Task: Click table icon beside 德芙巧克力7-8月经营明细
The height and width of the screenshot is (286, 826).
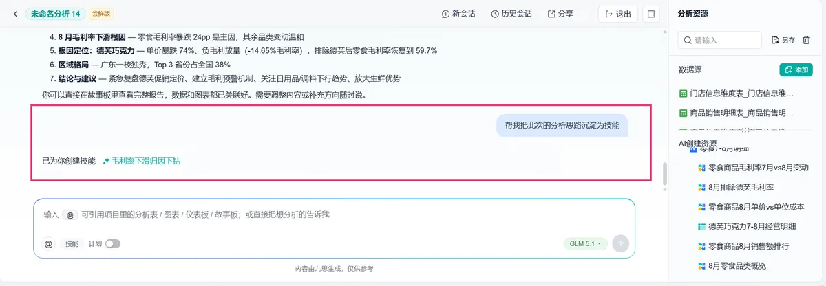Action: click(701, 226)
